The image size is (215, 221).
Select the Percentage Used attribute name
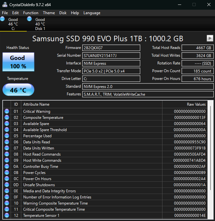pyautogui.click(x=37, y=136)
